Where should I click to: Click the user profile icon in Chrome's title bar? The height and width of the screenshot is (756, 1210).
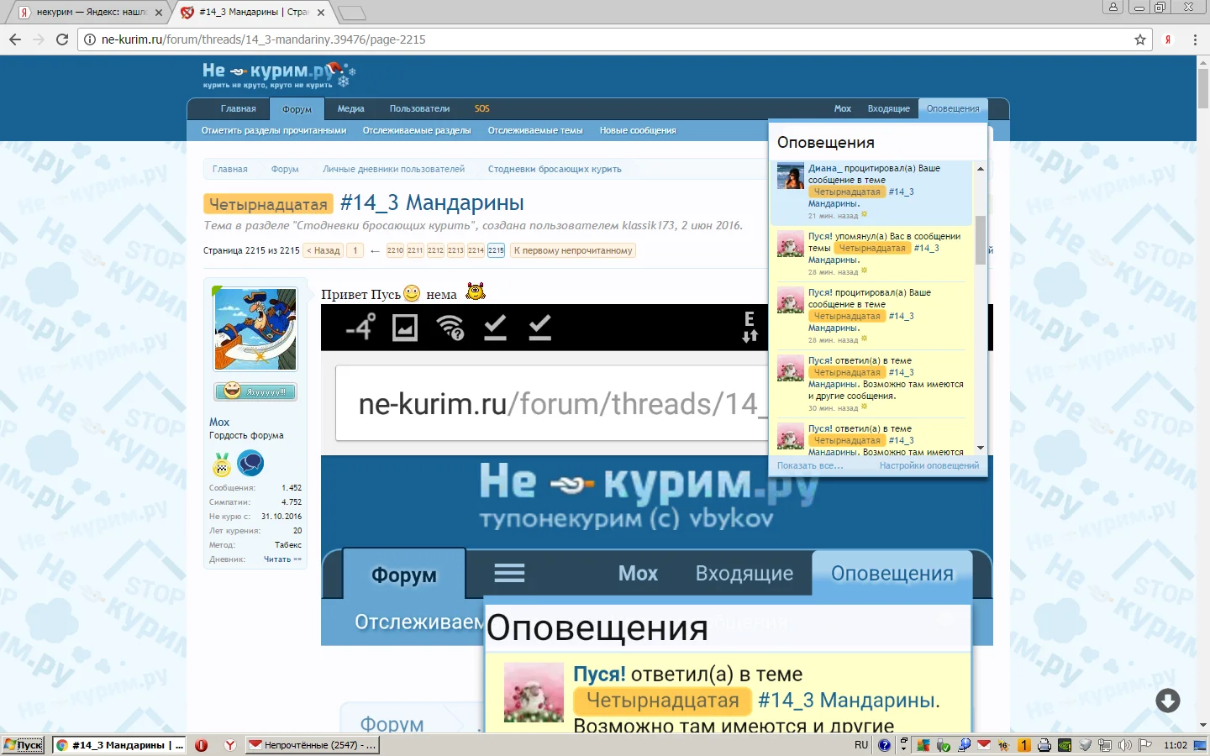point(1113,8)
